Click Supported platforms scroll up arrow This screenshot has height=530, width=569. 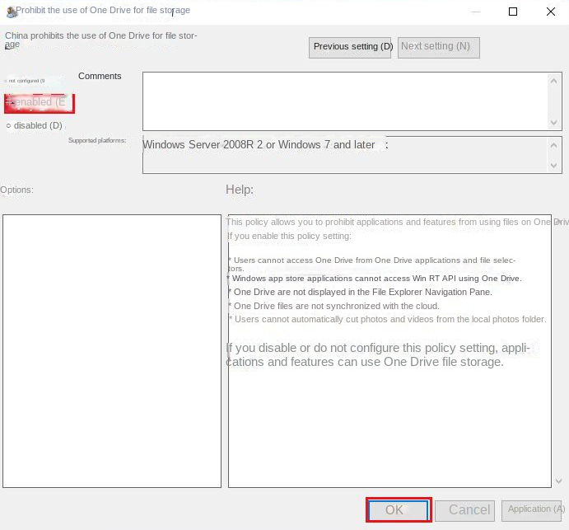(554, 144)
